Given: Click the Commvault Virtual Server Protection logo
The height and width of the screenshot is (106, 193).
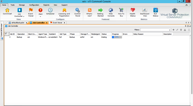Looking at the screenshot, I should [x=175, y=13].
